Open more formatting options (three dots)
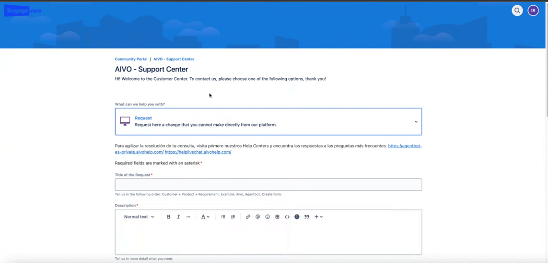The width and height of the screenshot is (548, 263). pos(188,217)
